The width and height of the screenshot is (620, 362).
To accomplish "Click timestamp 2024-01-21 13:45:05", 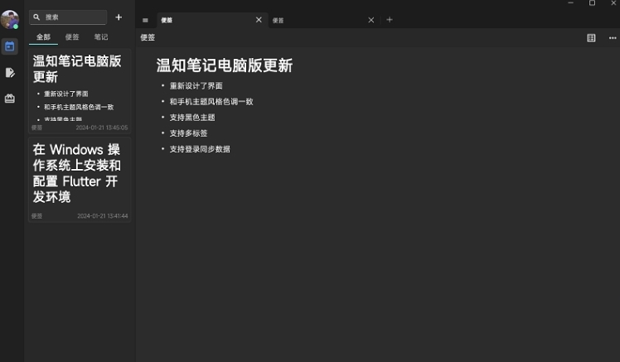I will pos(102,128).
